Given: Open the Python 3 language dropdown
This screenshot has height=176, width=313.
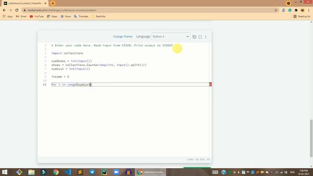Looking at the screenshot, I should [171, 37].
